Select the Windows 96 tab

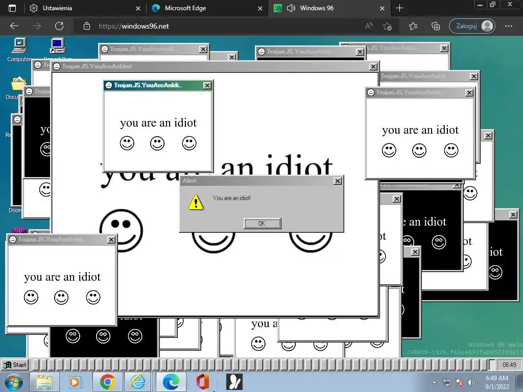point(329,8)
